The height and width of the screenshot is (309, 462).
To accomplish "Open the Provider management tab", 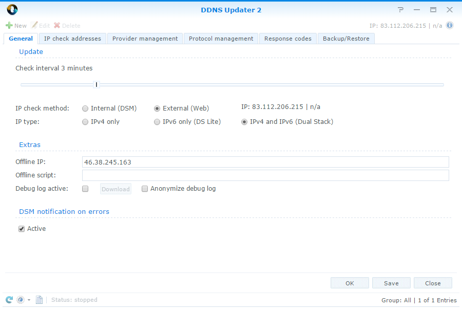I will click(145, 39).
